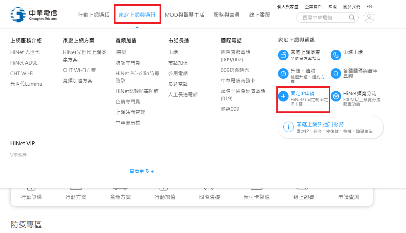
Task: Click the 固定IP申請 plus icon
Action: click(x=283, y=96)
